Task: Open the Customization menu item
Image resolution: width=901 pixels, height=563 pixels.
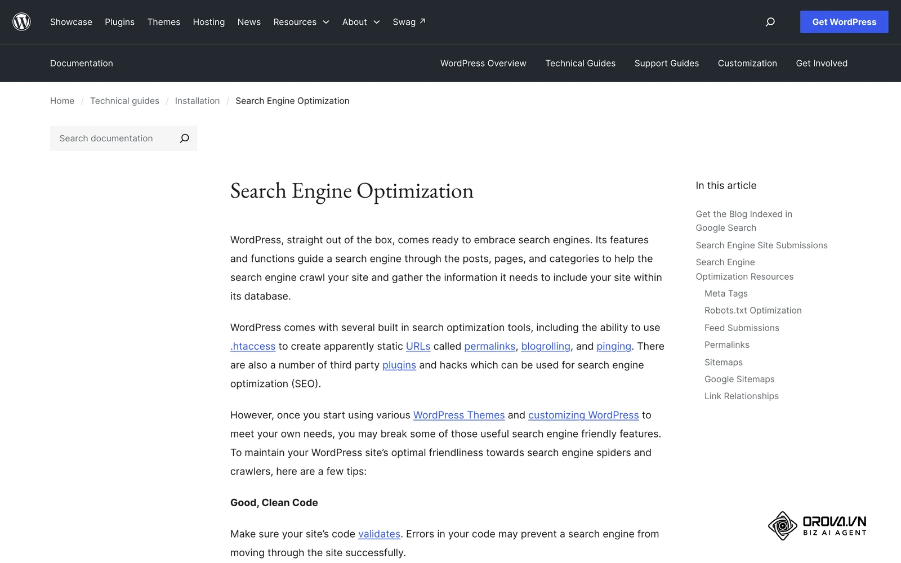Action: [x=747, y=63]
